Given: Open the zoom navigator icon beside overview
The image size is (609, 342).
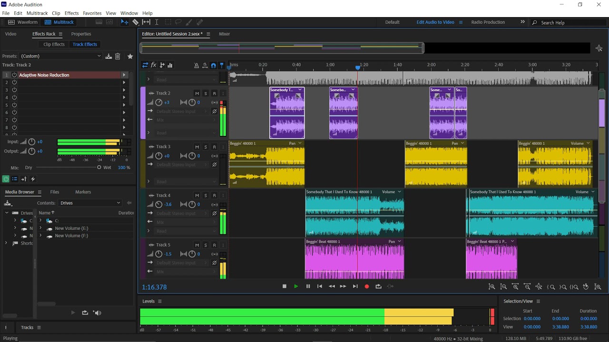Looking at the screenshot, I should coord(599,48).
